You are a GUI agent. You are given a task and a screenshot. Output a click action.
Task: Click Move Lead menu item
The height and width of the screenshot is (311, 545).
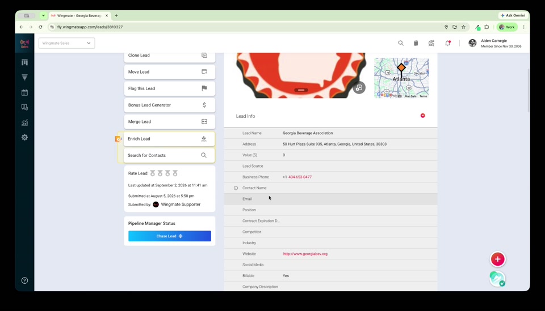point(170,72)
